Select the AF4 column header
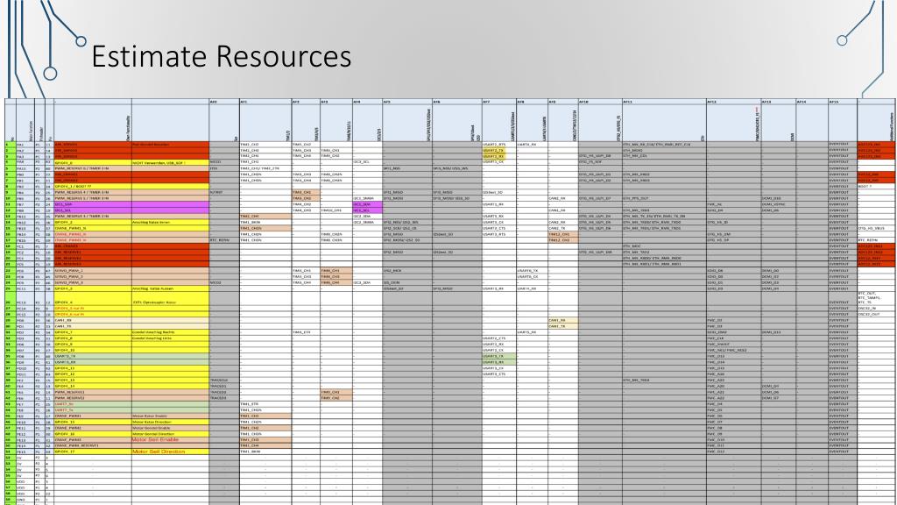897x505 pixels. [367, 102]
